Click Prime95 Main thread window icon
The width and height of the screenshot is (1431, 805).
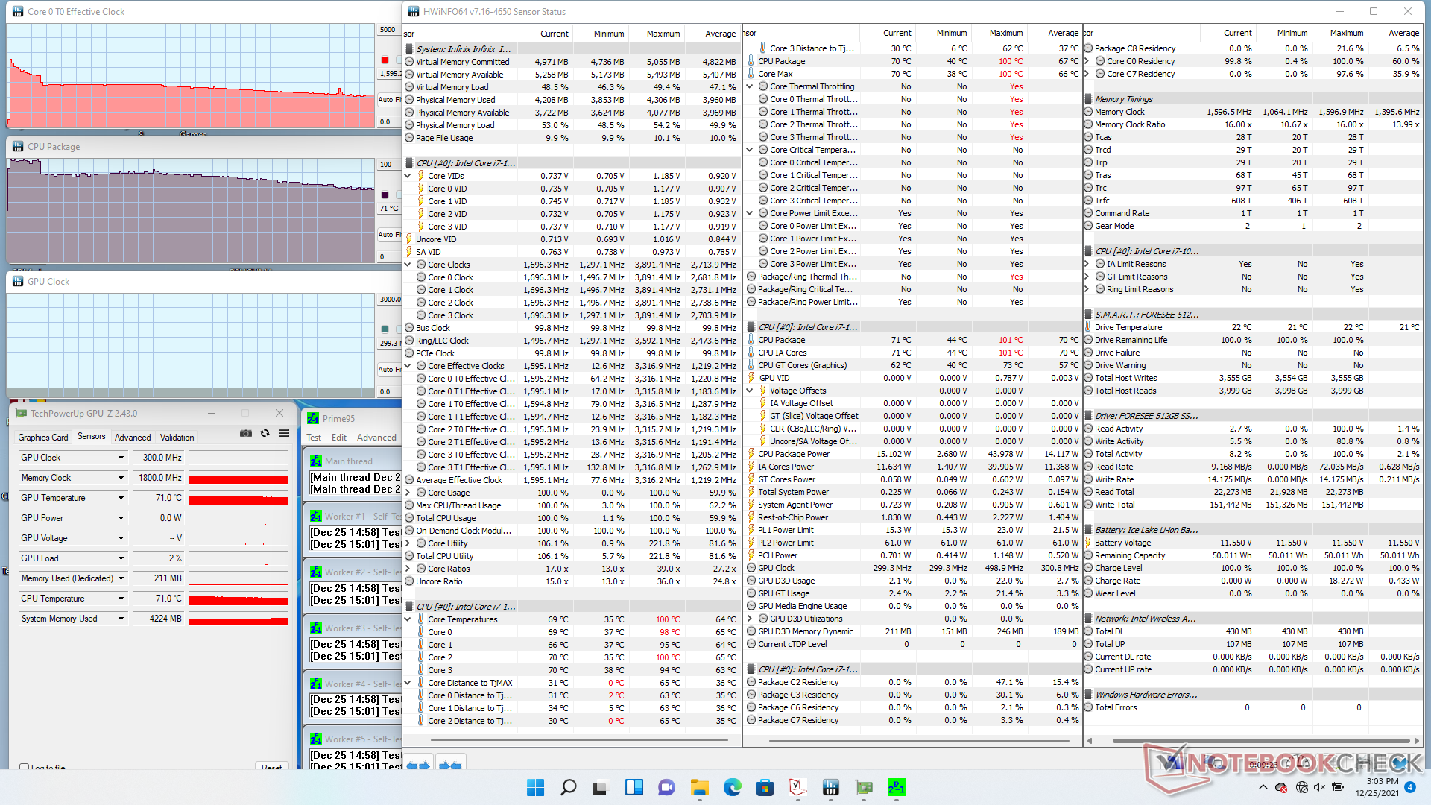[x=316, y=461]
